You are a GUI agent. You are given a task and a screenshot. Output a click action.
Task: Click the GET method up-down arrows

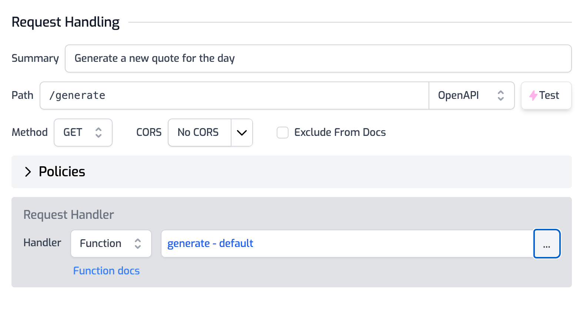pos(98,133)
